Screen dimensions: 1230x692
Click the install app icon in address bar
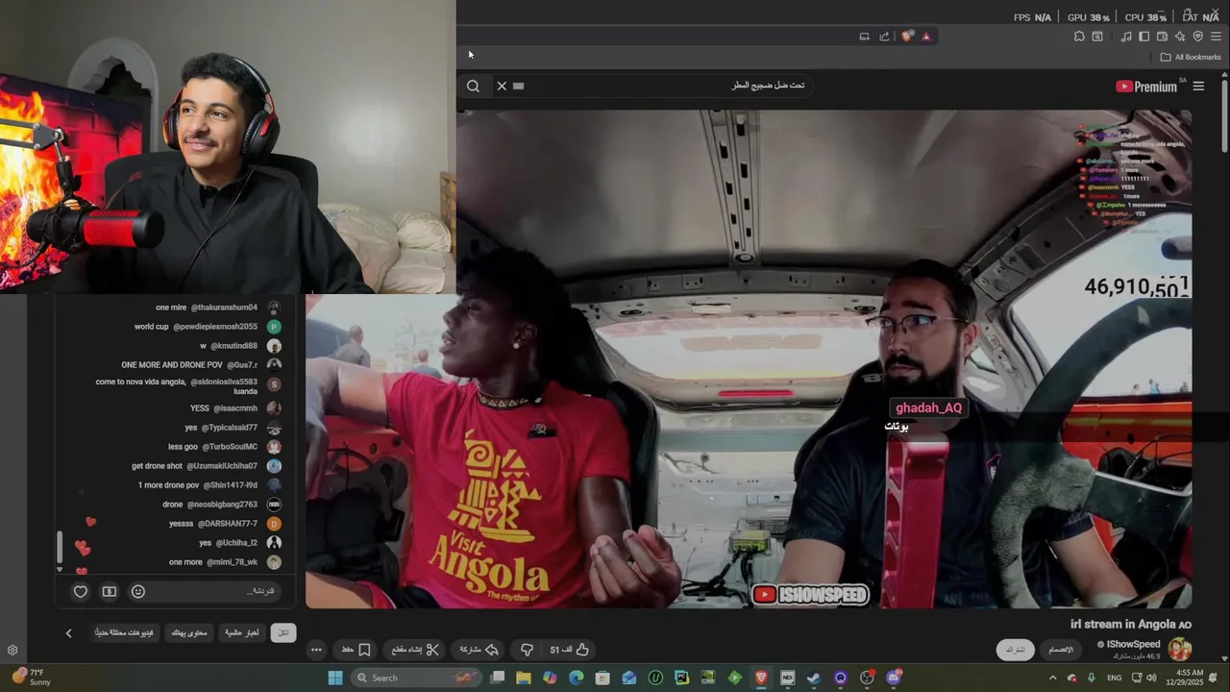tap(864, 37)
